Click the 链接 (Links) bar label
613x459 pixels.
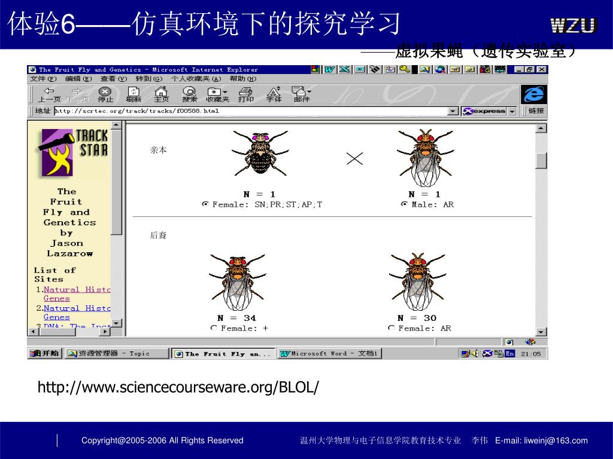536,111
